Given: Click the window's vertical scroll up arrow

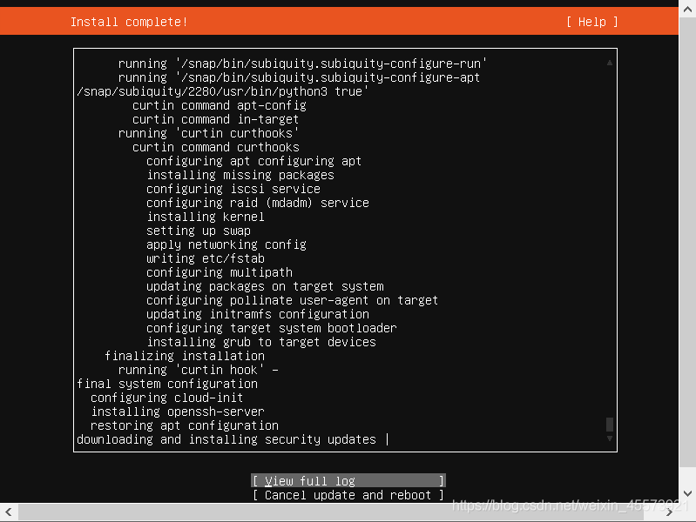Looking at the screenshot, I should click(687, 10).
